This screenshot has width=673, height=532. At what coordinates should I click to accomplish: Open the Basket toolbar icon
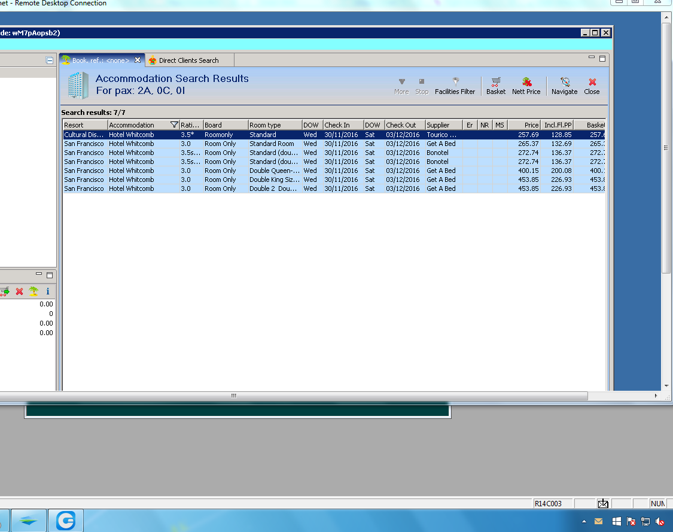[x=496, y=86]
